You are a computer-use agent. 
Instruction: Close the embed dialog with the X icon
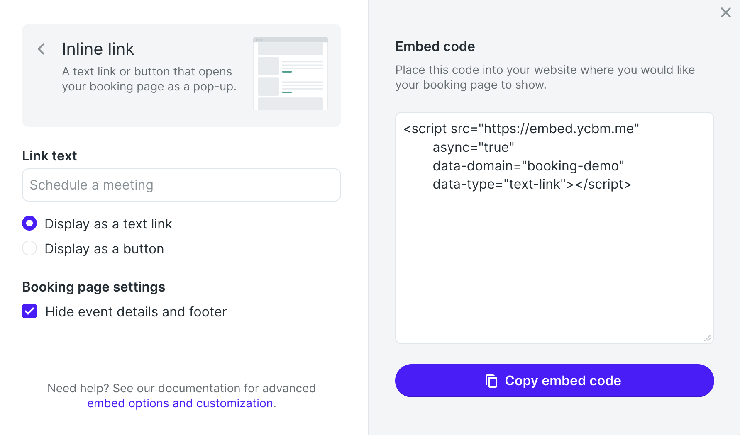[725, 12]
